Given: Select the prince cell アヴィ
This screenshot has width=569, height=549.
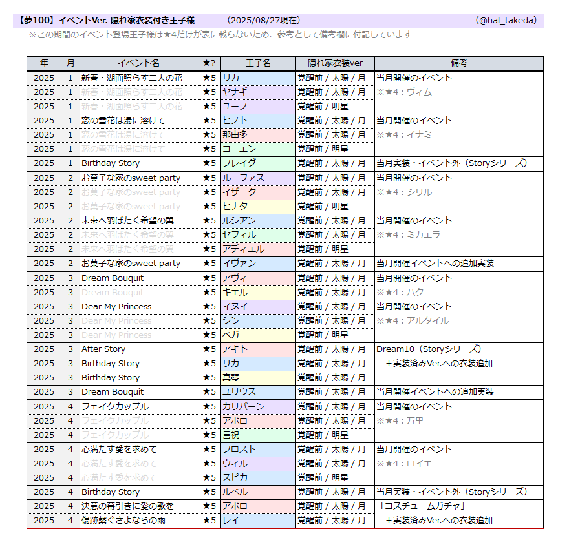Looking at the screenshot, I should click(x=258, y=278).
